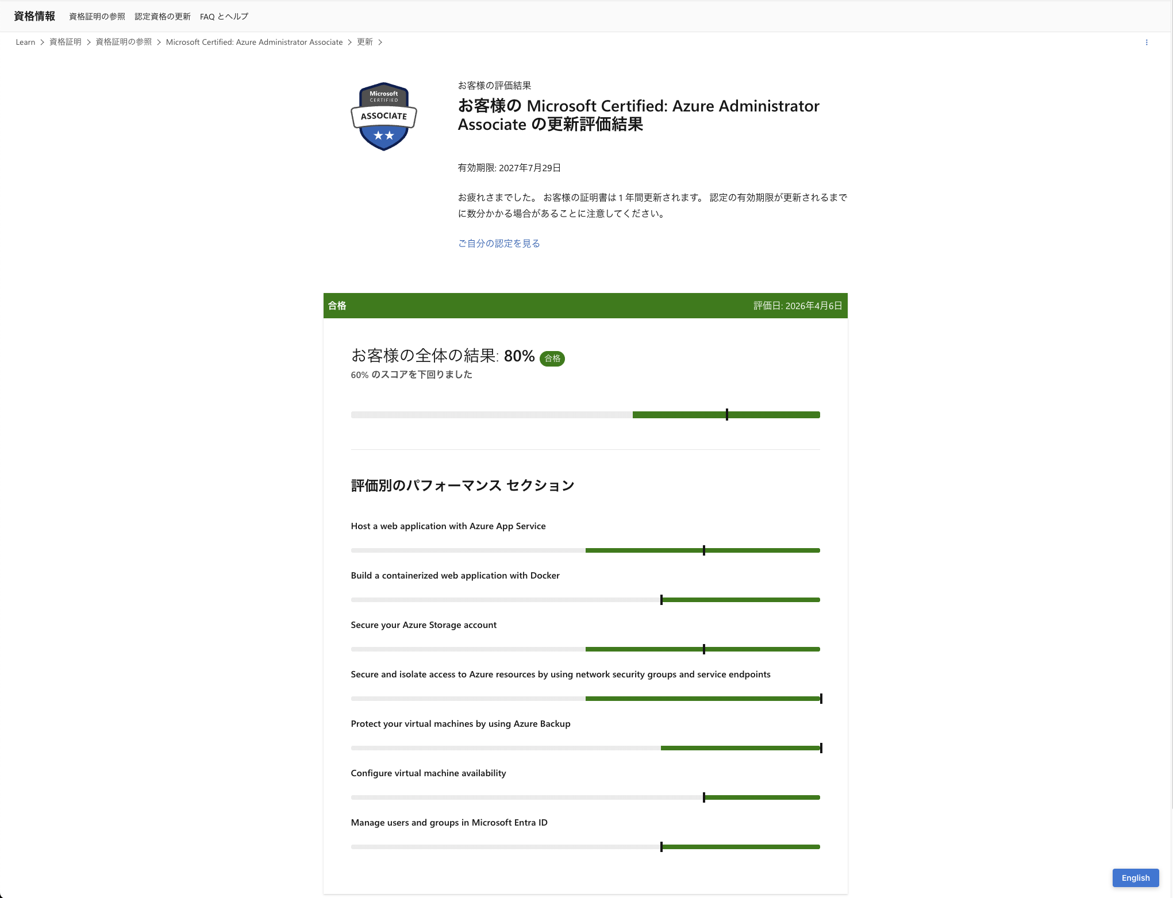The image size is (1173, 898).
Task: Open FAQ とヘルプ navigation item
Action: coord(224,17)
